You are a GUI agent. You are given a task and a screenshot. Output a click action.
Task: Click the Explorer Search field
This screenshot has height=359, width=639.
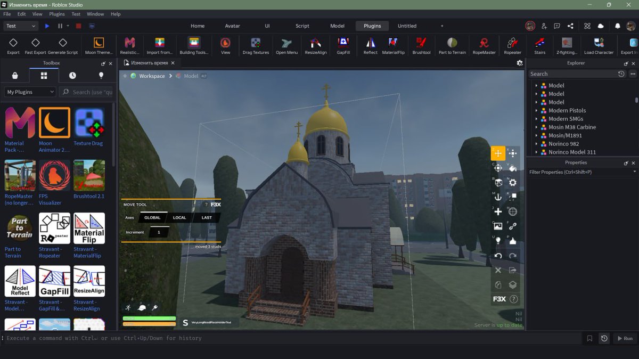click(573, 74)
